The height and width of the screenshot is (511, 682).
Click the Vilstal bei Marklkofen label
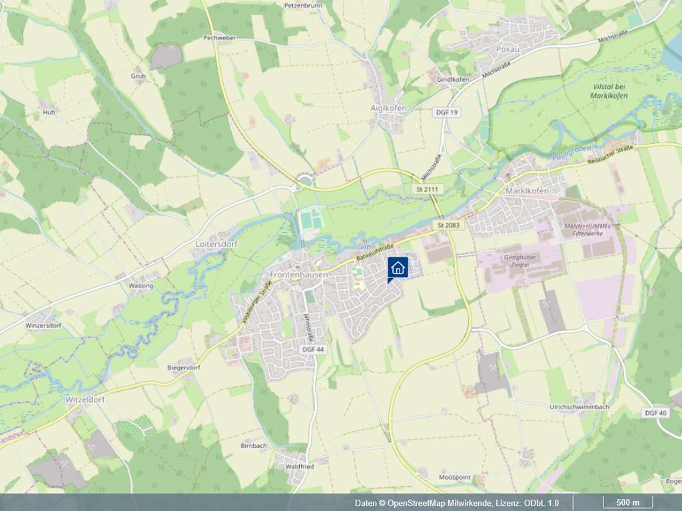coord(609,91)
